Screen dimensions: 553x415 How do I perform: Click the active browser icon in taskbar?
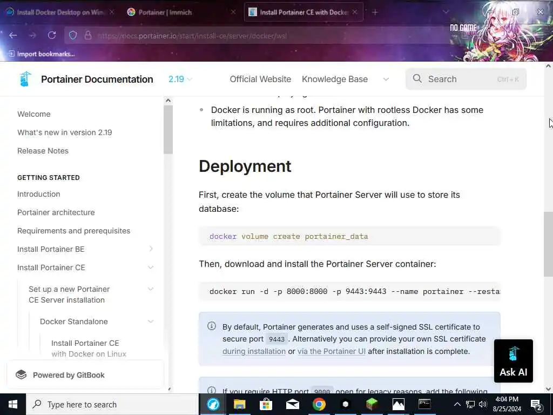tap(213, 404)
